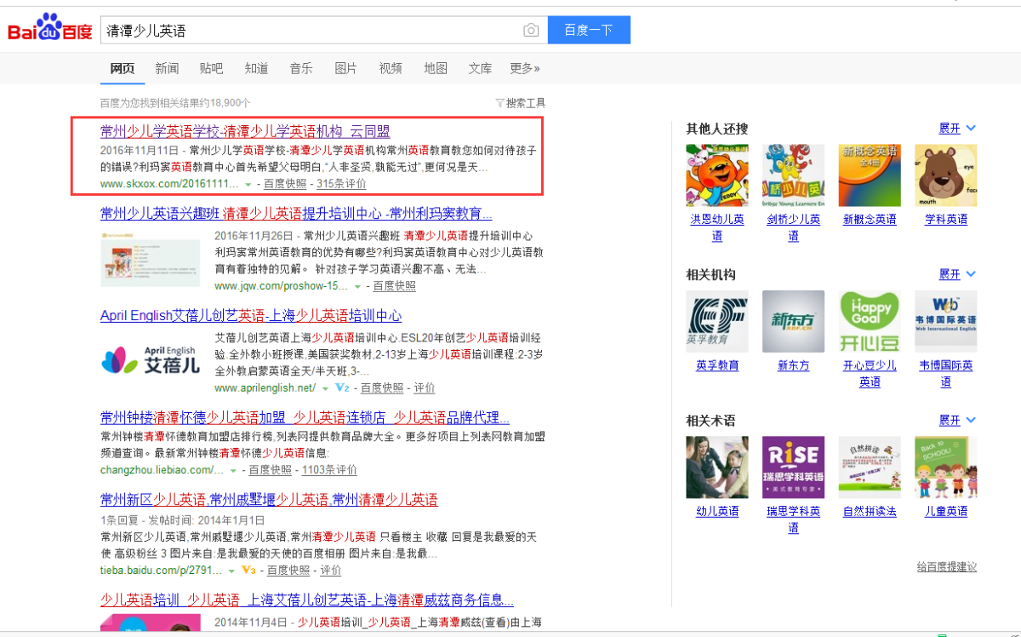Viewport: 1021px width, 637px height.
Task: Switch to the 新闻 tab
Action: click(167, 68)
